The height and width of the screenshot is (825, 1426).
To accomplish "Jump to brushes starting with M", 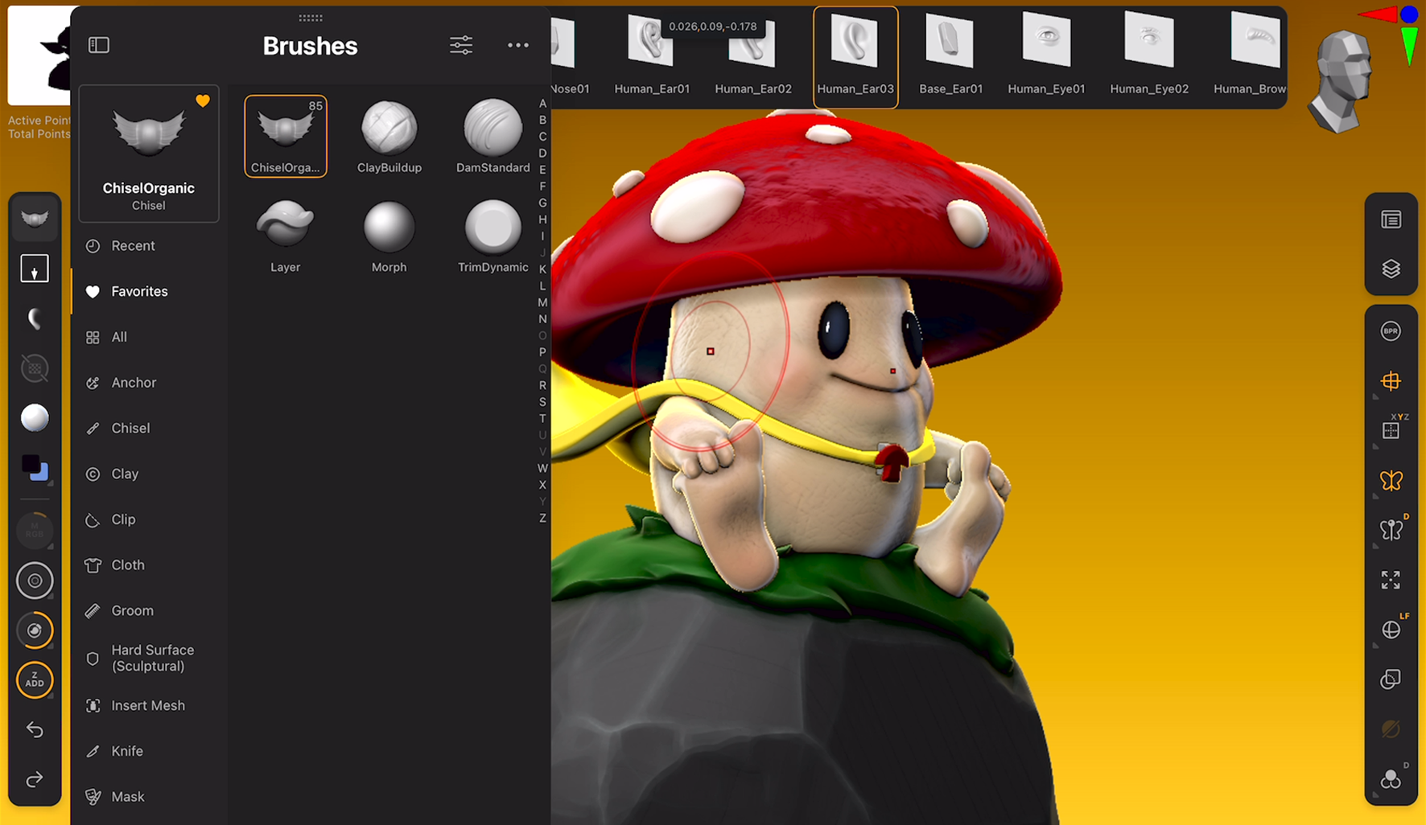I will 542,303.
